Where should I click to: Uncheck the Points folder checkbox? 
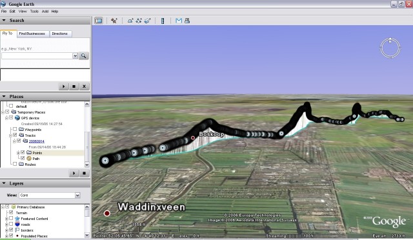coord(23,152)
